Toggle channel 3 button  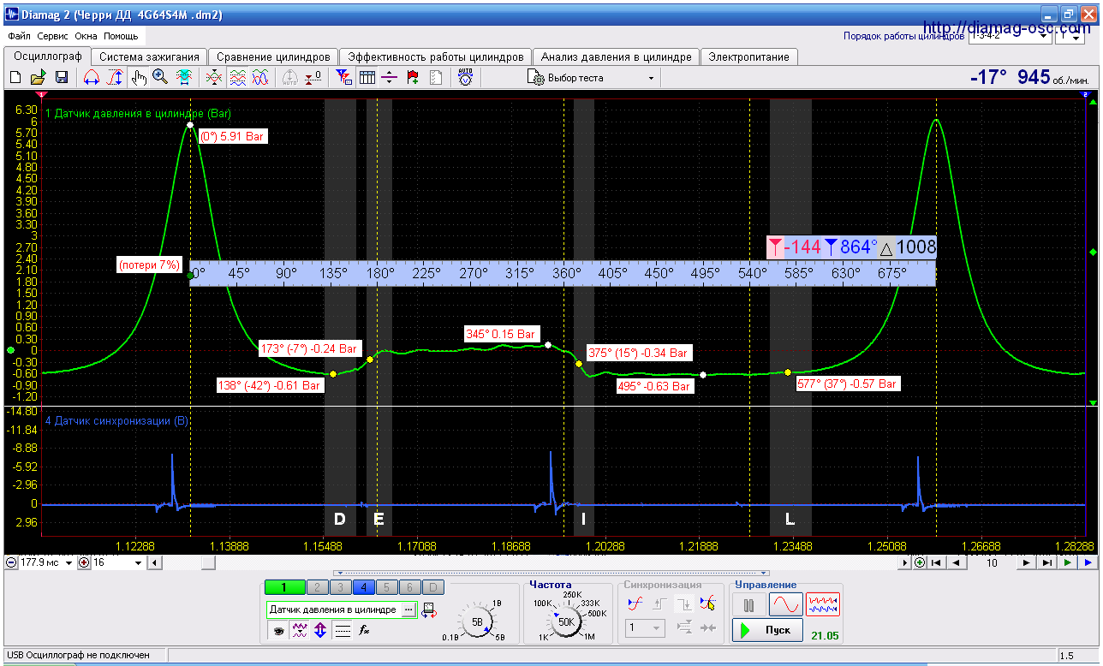pyautogui.click(x=340, y=587)
